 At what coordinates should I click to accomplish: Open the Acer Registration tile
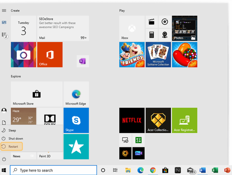(185, 120)
